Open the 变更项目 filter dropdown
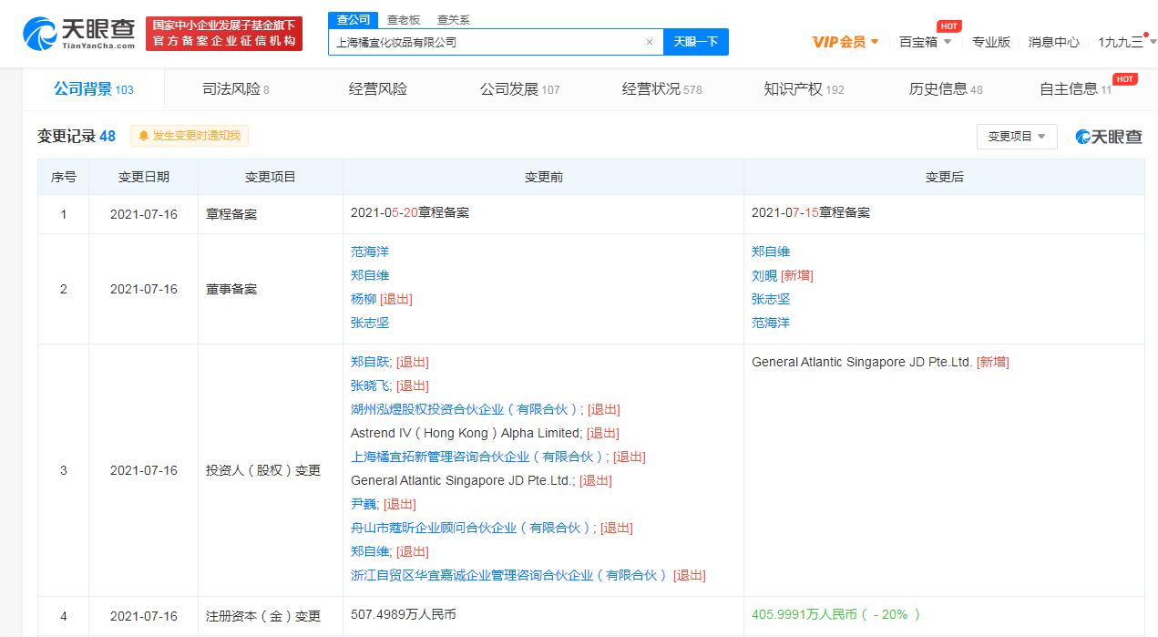Screen dimensions: 1158x637 pyautogui.click(x=1017, y=136)
